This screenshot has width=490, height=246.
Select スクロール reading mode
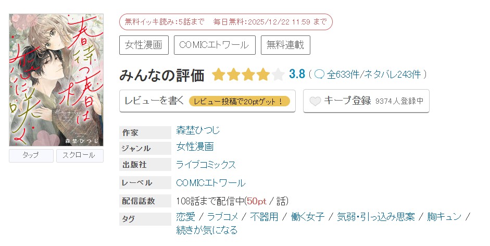pyautogui.click(x=79, y=155)
